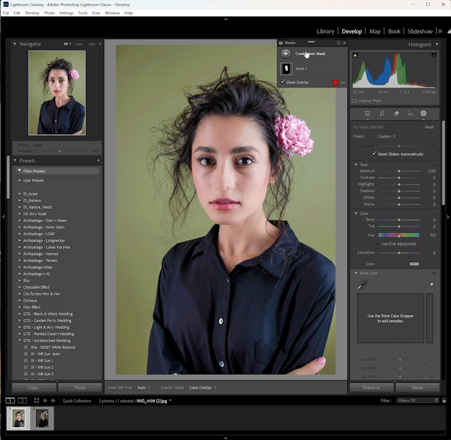
Task: Click the plus Create New Mask icon
Action: point(286,54)
